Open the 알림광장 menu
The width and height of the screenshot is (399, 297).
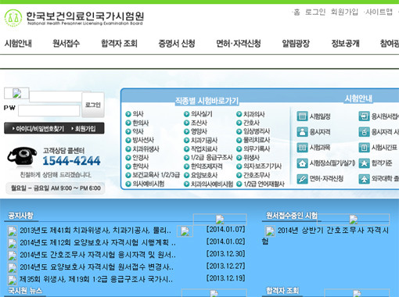(x=296, y=43)
